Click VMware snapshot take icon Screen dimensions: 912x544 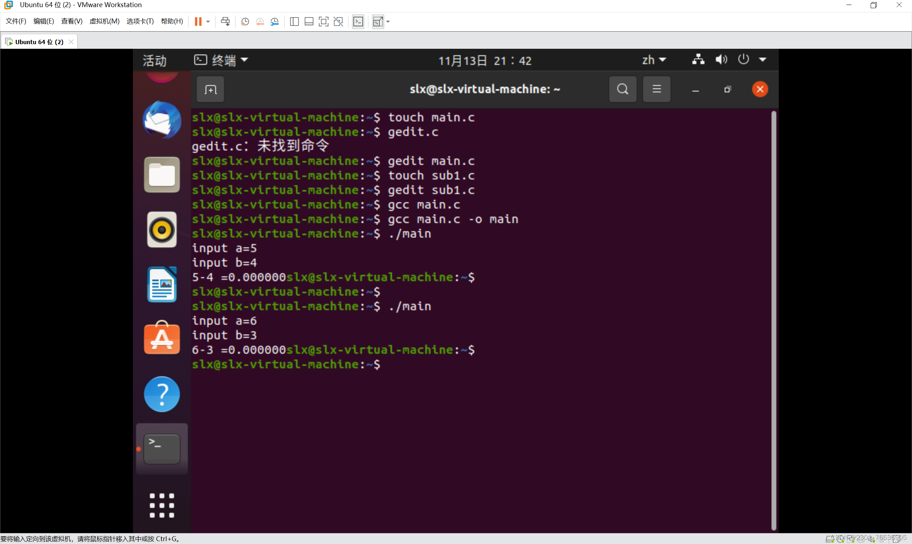[245, 22]
